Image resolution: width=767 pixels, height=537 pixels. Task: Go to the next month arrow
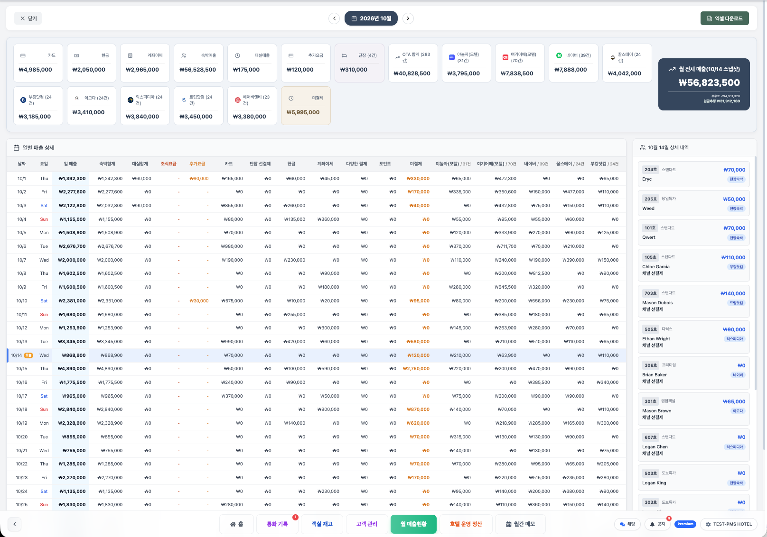point(408,18)
